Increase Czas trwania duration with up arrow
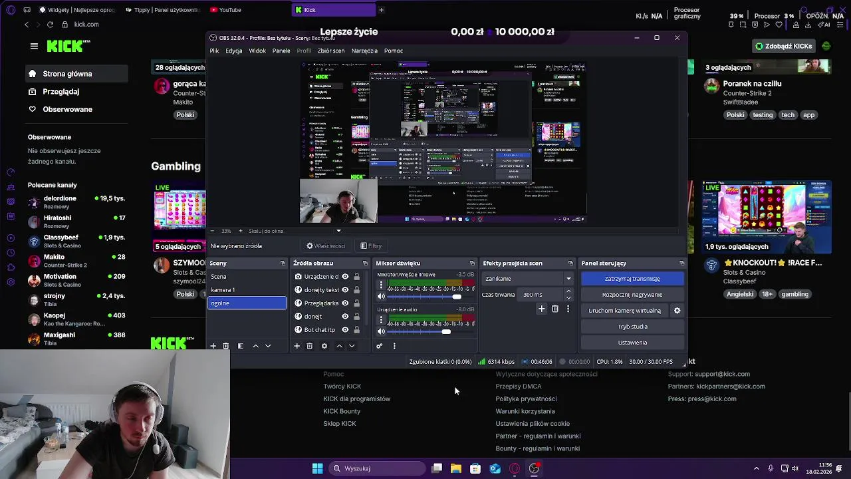This screenshot has width=851, height=479. tap(568, 291)
